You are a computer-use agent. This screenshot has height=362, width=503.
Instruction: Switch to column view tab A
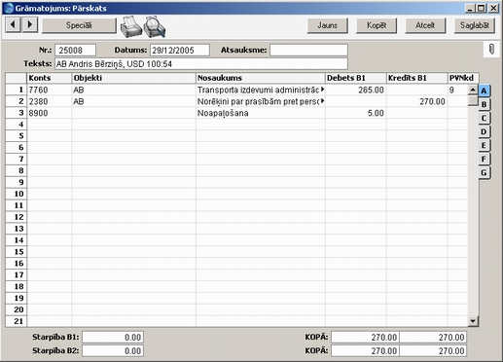484,90
